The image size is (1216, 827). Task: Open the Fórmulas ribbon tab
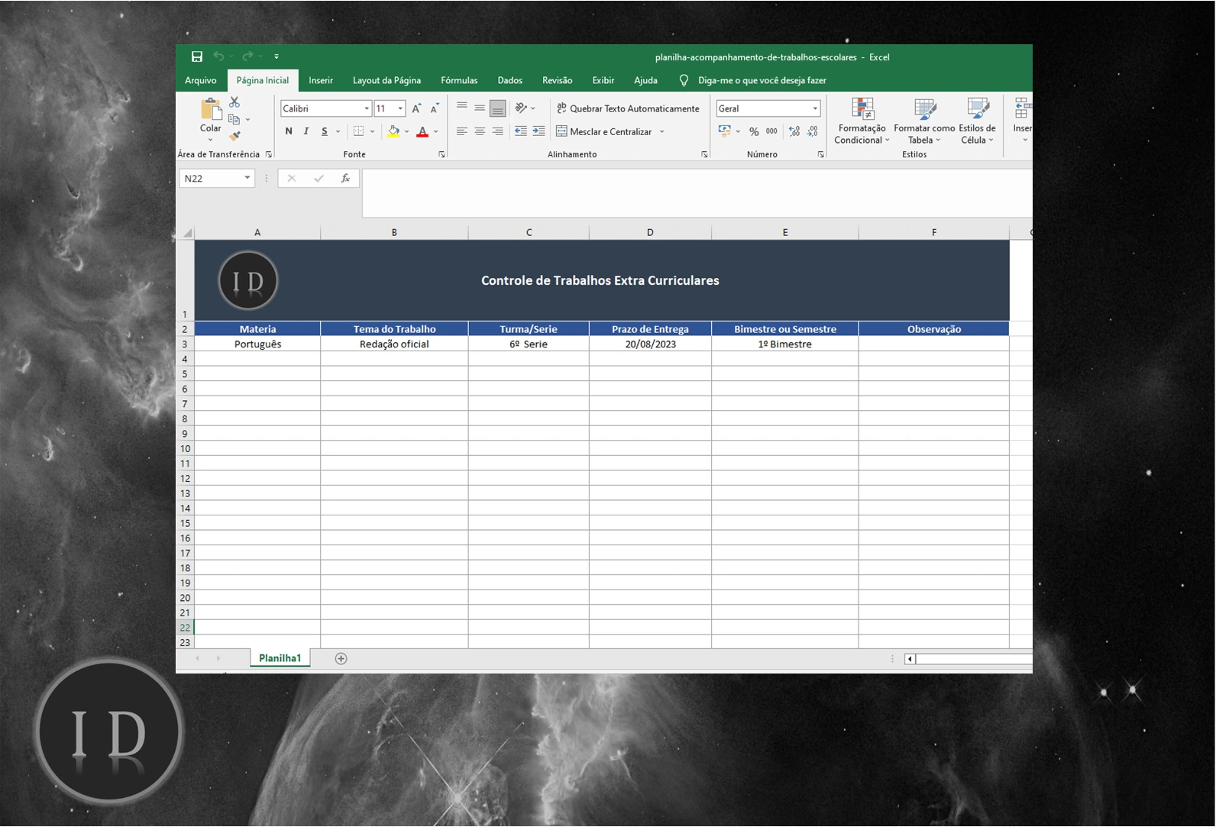tap(459, 80)
